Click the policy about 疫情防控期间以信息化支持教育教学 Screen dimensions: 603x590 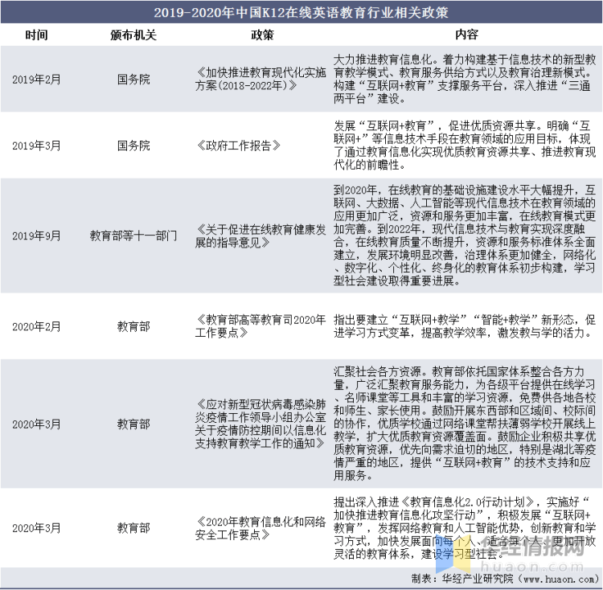coord(260,424)
